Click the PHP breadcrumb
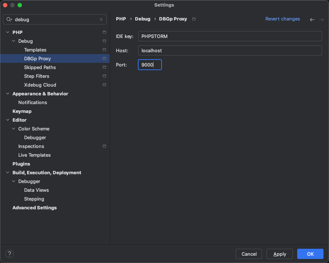Screen dimensions: 329x263 (121, 19)
